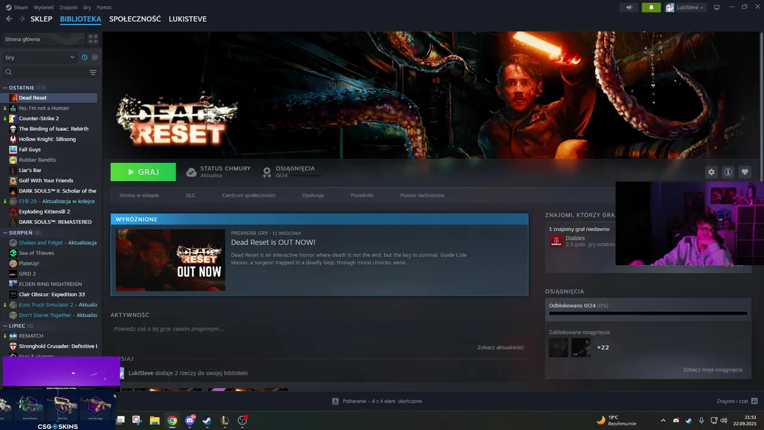764x430 pixels.
Task: Open Strona główna library home
Action: [43, 39]
